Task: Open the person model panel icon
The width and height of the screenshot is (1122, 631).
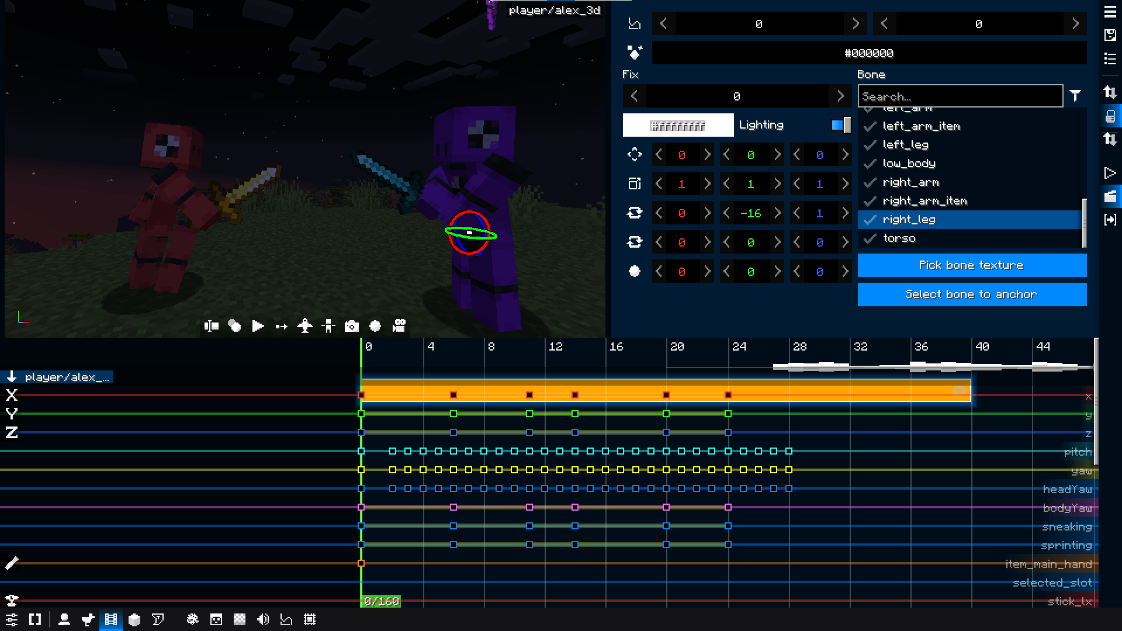Action: click(64, 619)
